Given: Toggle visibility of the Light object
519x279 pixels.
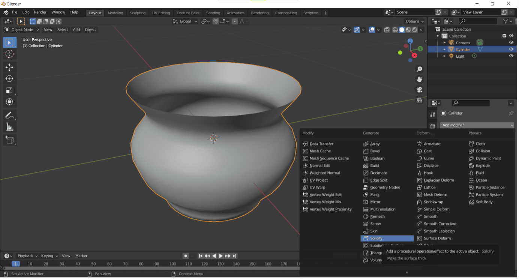Looking at the screenshot, I should (511, 56).
